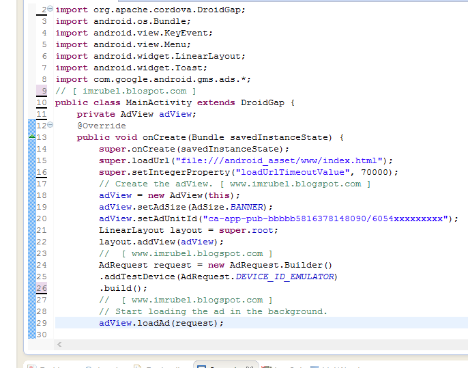The width and height of the screenshot is (468, 368).
Task: Click the horizontal scrollbar left arrow
Action: (x=59, y=344)
